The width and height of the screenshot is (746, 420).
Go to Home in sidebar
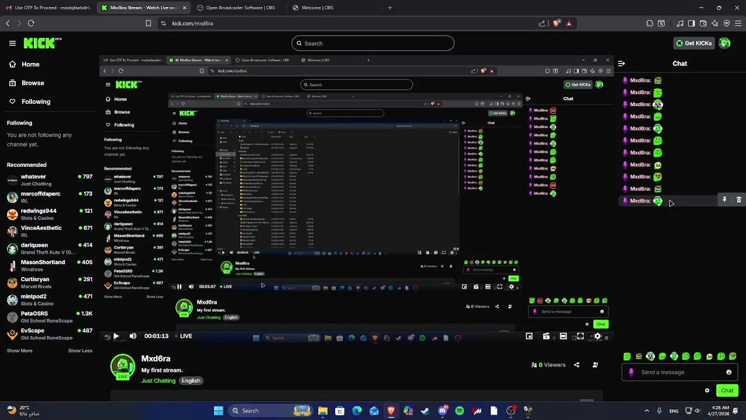pos(24,65)
